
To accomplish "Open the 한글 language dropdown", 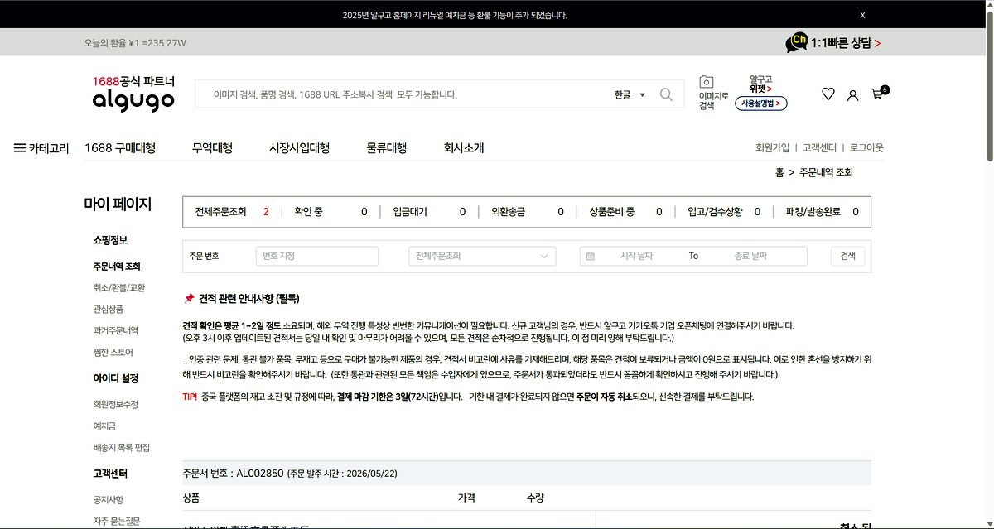I will point(630,94).
